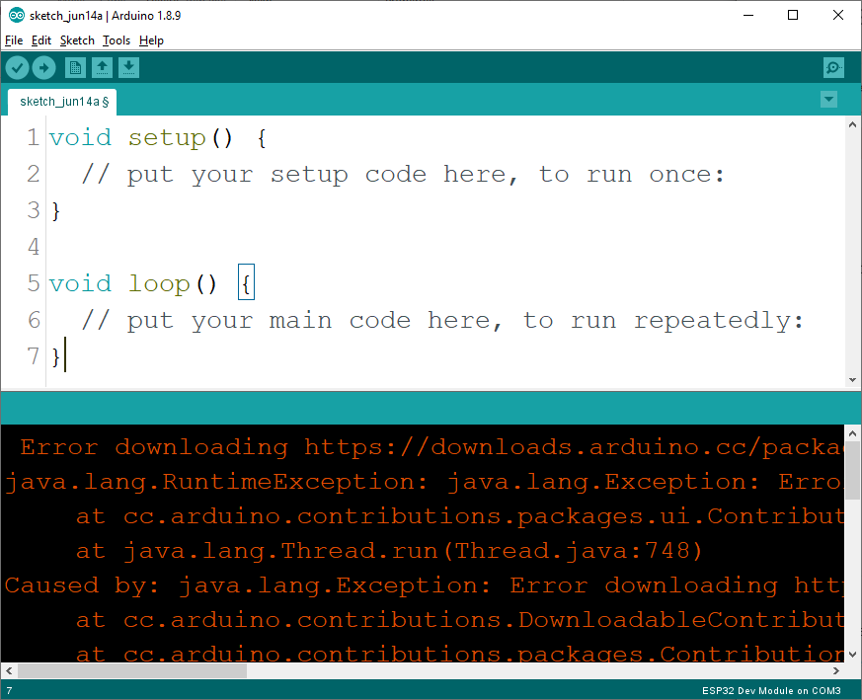
Task: Click the Verify sketch checkmark icon
Action: (x=17, y=67)
